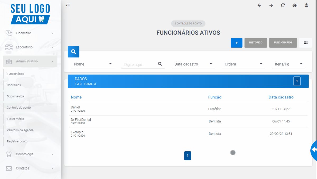Click the Odontologia tooth icon
The image size is (317, 179).
pos(9,154)
